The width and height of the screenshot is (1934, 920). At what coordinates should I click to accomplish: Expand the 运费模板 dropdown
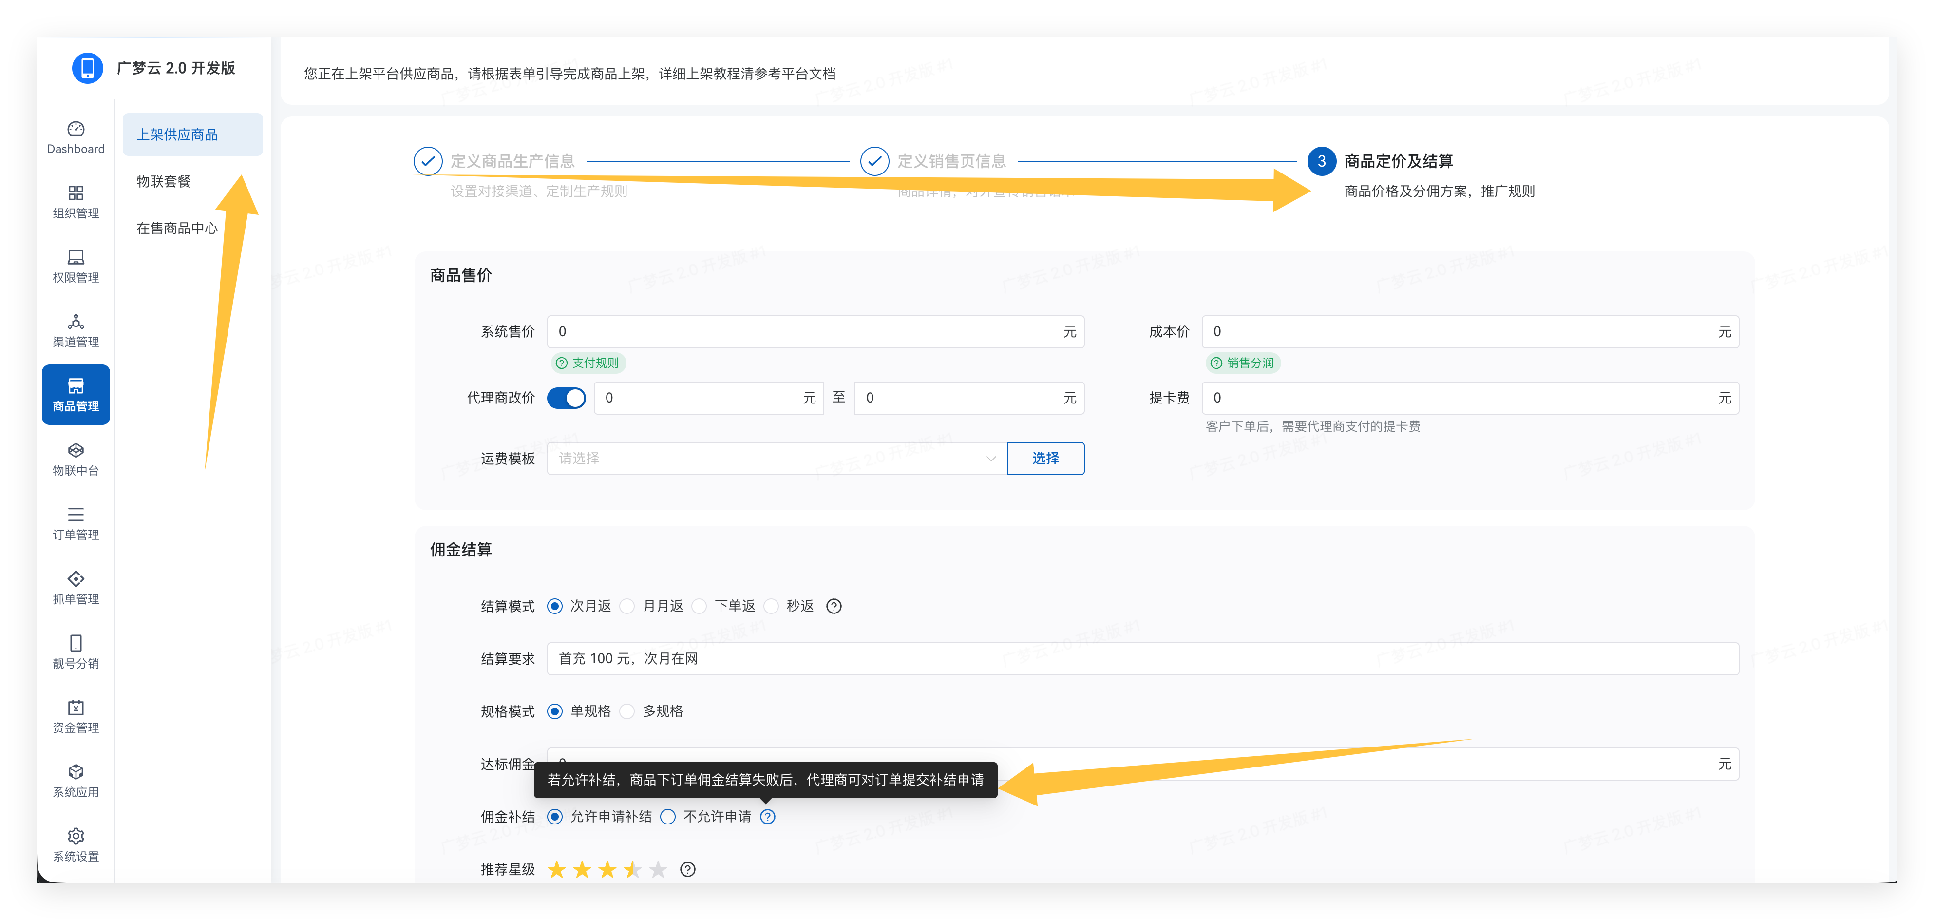777,458
